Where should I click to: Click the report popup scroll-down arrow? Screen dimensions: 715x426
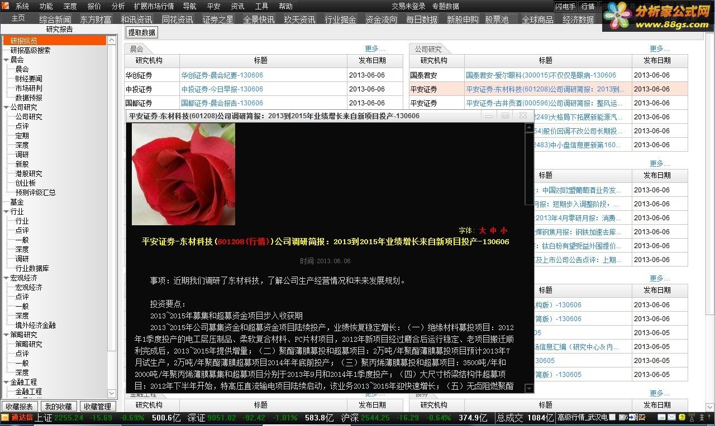point(529,388)
